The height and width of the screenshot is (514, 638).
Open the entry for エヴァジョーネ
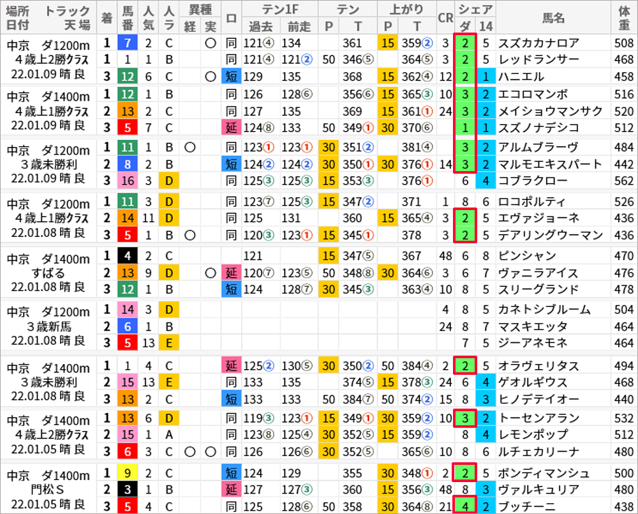[x=538, y=218]
